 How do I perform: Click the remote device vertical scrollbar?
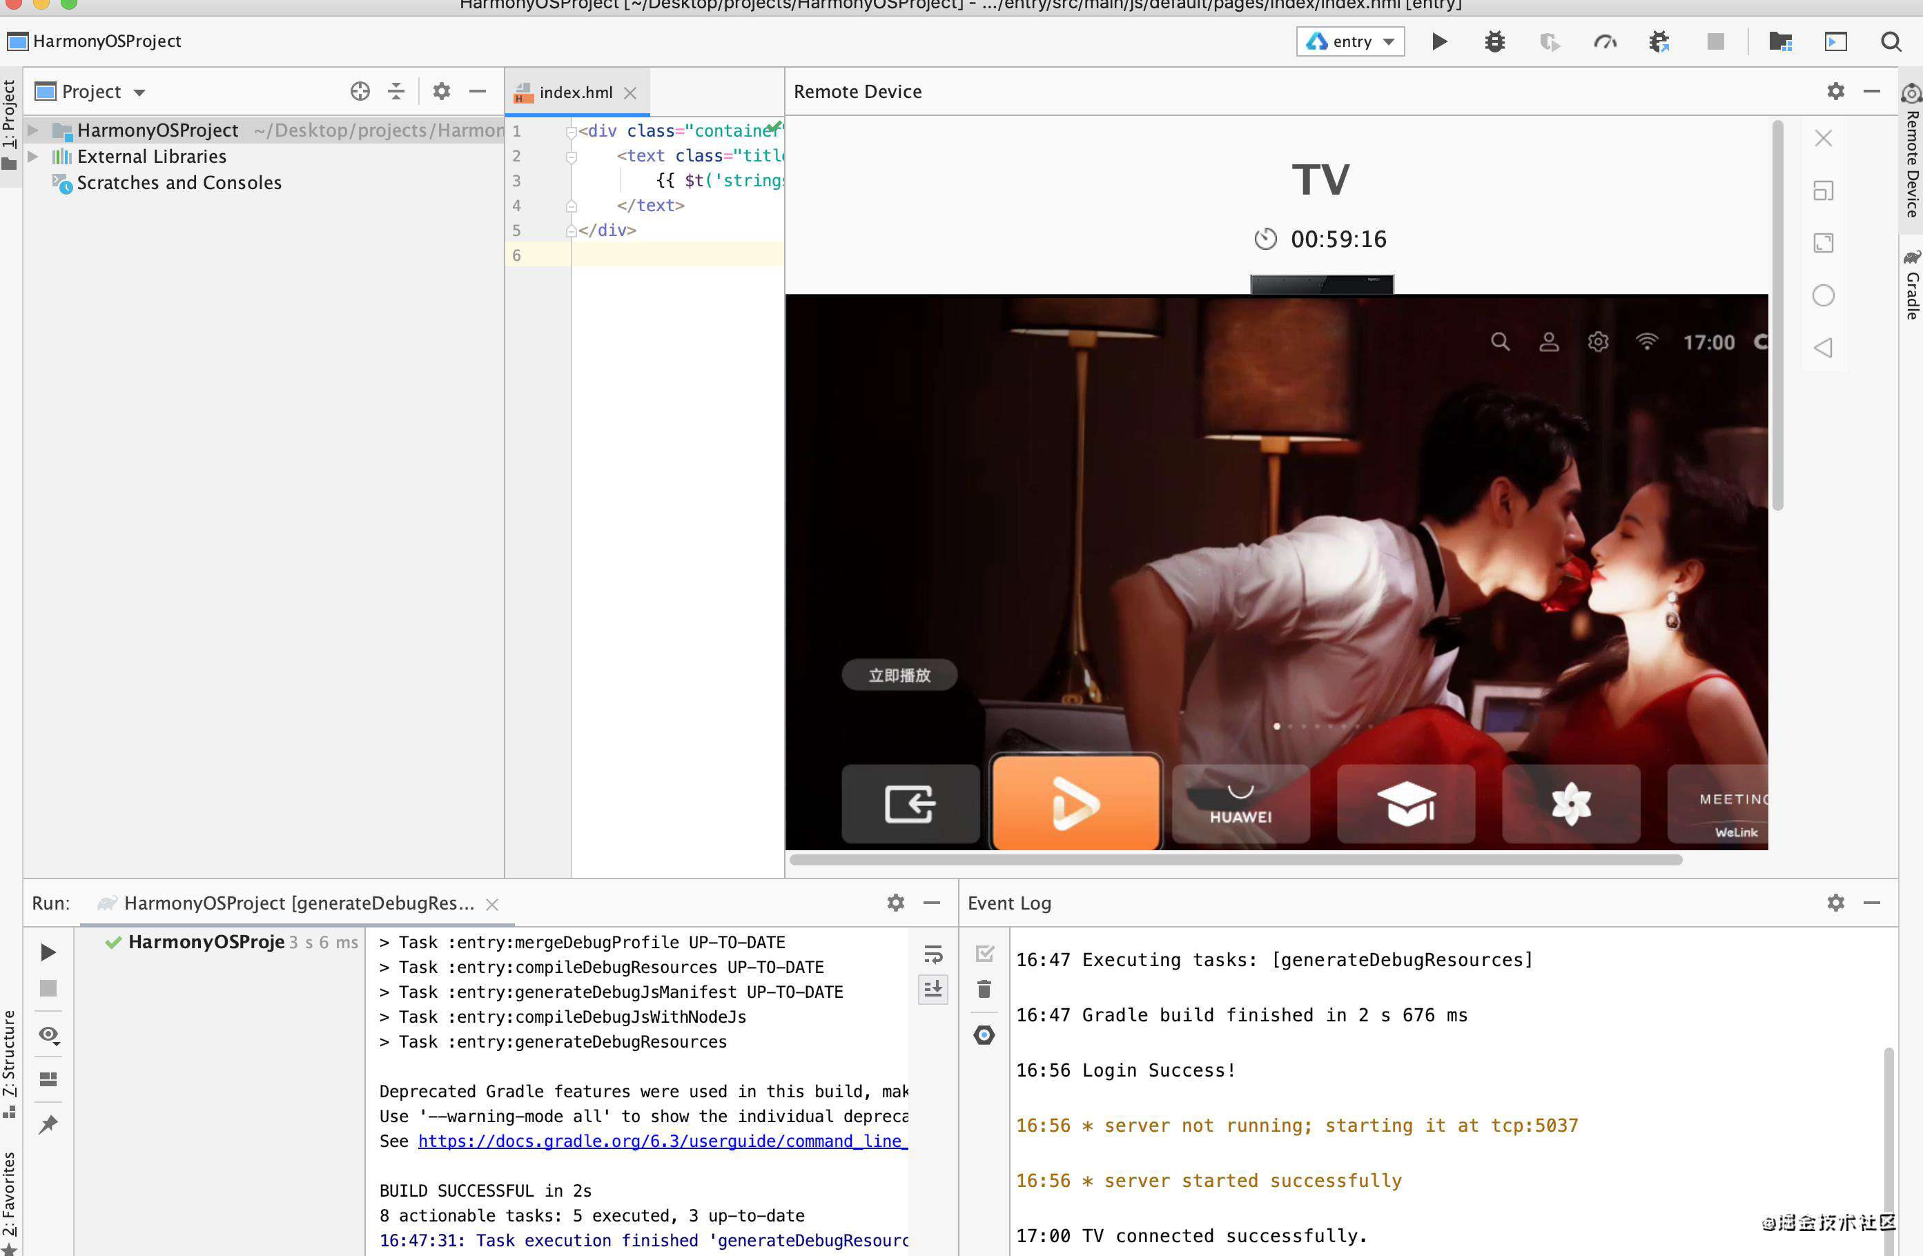click(1777, 315)
